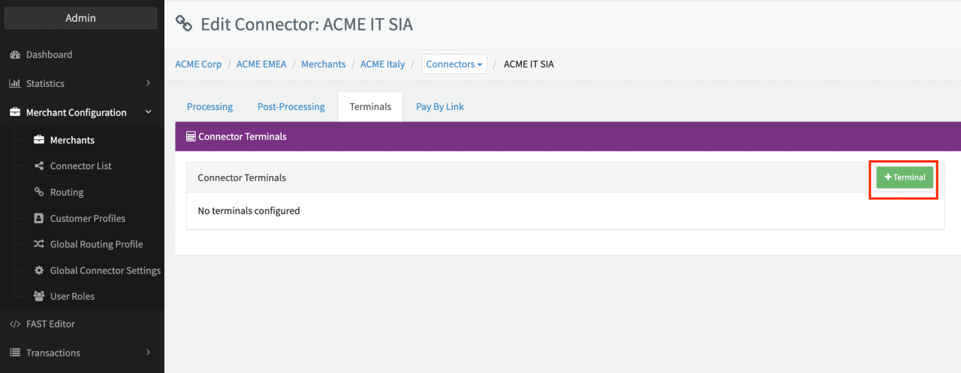Image resolution: width=961 pixels, height=373 pixels.
Task: Click the Global Routing Profile shuffle icon
Action: point(39,244)
